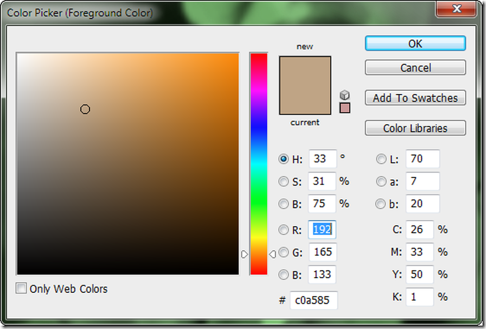Image resolution: width=486 pixels, height=329 pixels.
Task: Close the Color Picker dialog
Action: (x=456, y=9)
